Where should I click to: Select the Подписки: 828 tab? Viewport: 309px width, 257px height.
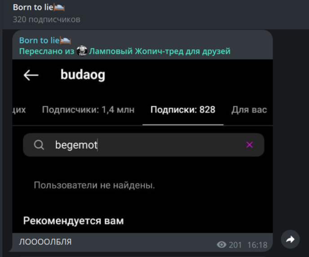(183, 109)
